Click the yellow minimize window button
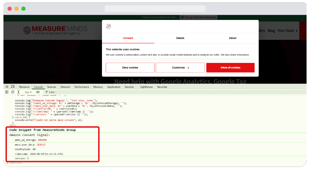Image resolution: width=310 pixels, height=169 pixels. (17, 9)
